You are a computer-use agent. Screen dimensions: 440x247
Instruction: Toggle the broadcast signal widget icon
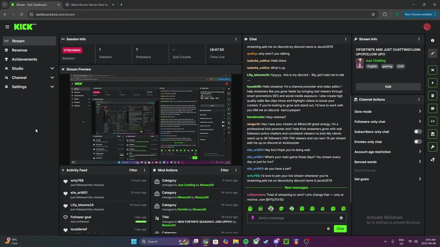click(x=432, y=121)
